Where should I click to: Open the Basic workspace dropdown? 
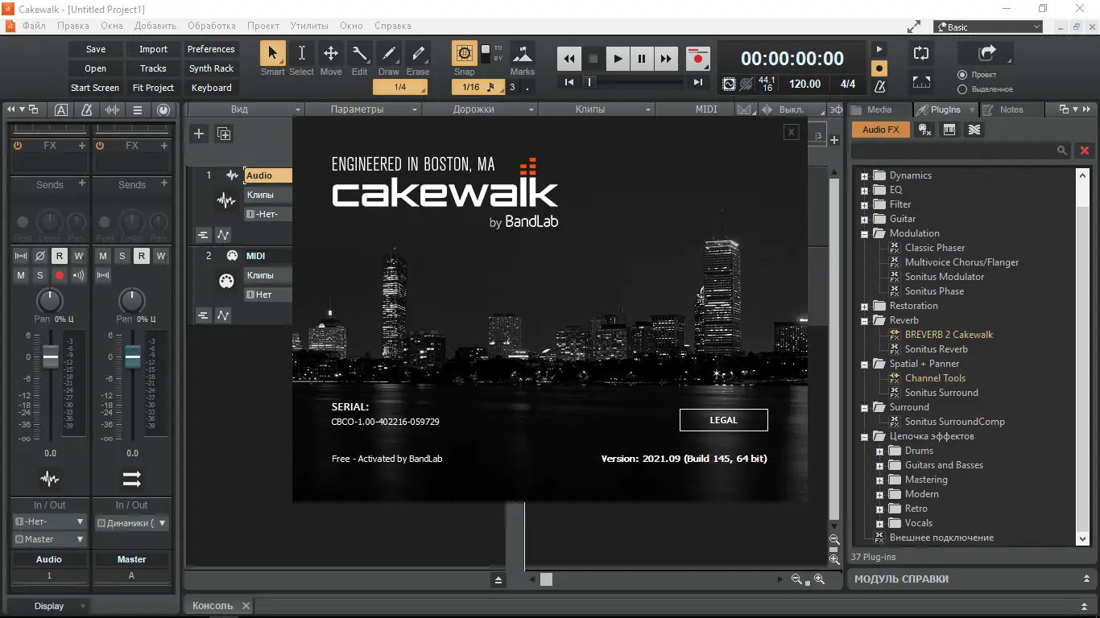coord(988,27)
